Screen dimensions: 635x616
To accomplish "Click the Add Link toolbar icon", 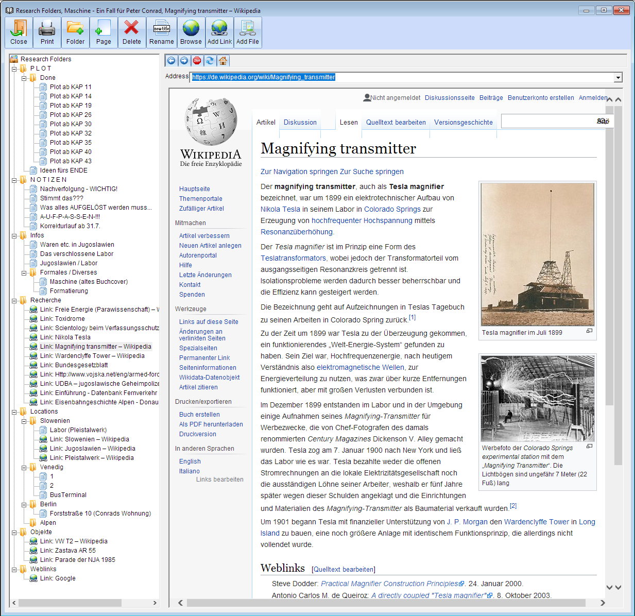I will pyautogui.click(x=219, y=32).
